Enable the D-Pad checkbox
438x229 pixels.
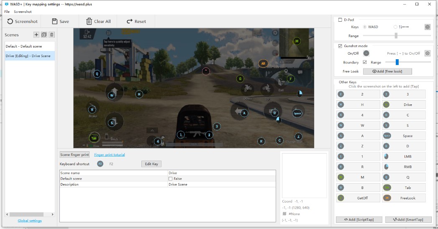340,20
